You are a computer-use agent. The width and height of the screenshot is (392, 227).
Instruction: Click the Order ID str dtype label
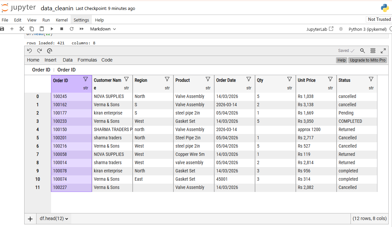coord(86,88)
